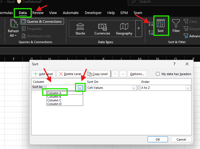Open Advanced filter options

tap(192, 36)
